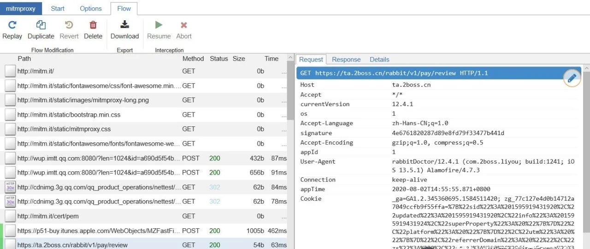590x249 pixels.
Task: Select the static/mitmproxy.css flow path
Action: (x=64, y=129)
